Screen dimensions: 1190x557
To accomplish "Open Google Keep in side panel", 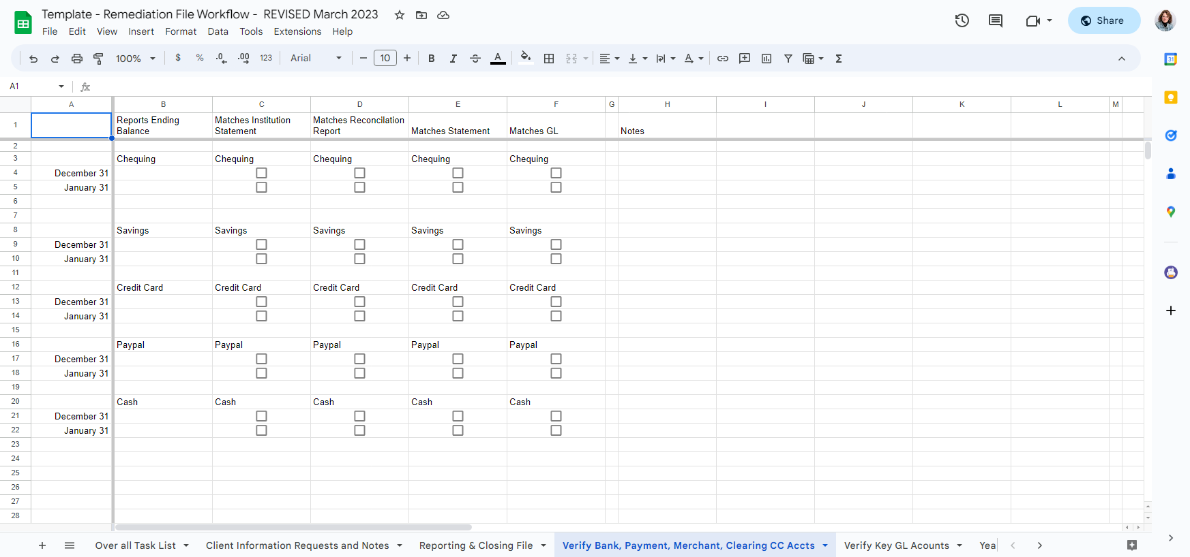I will coord(1171,97).
